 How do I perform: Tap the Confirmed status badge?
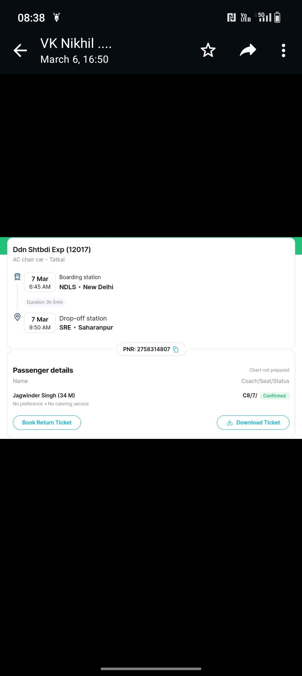[274, 396]
